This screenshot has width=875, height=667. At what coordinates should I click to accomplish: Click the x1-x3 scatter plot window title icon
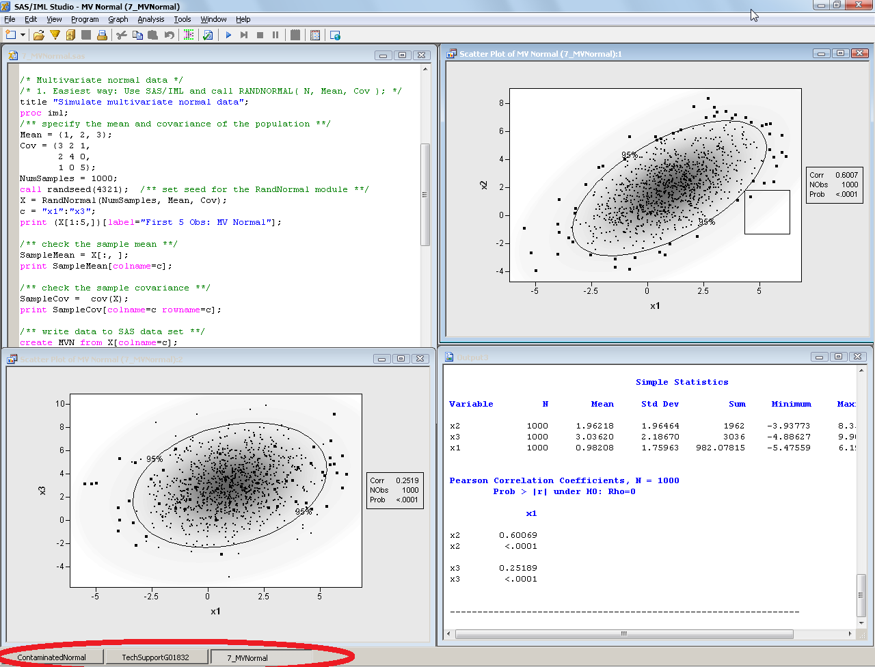point(12,359)
